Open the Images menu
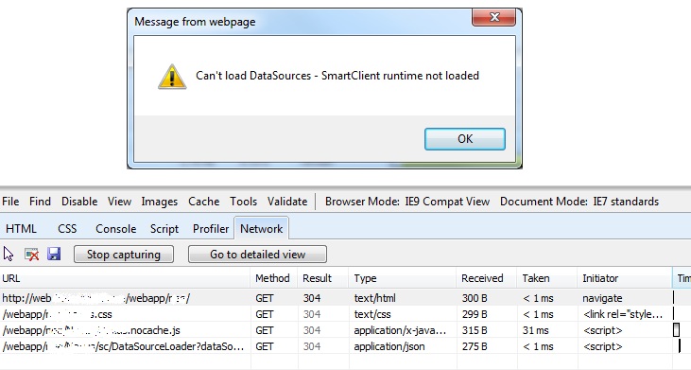This screenshot has width=691, height=370. [160, 202]
